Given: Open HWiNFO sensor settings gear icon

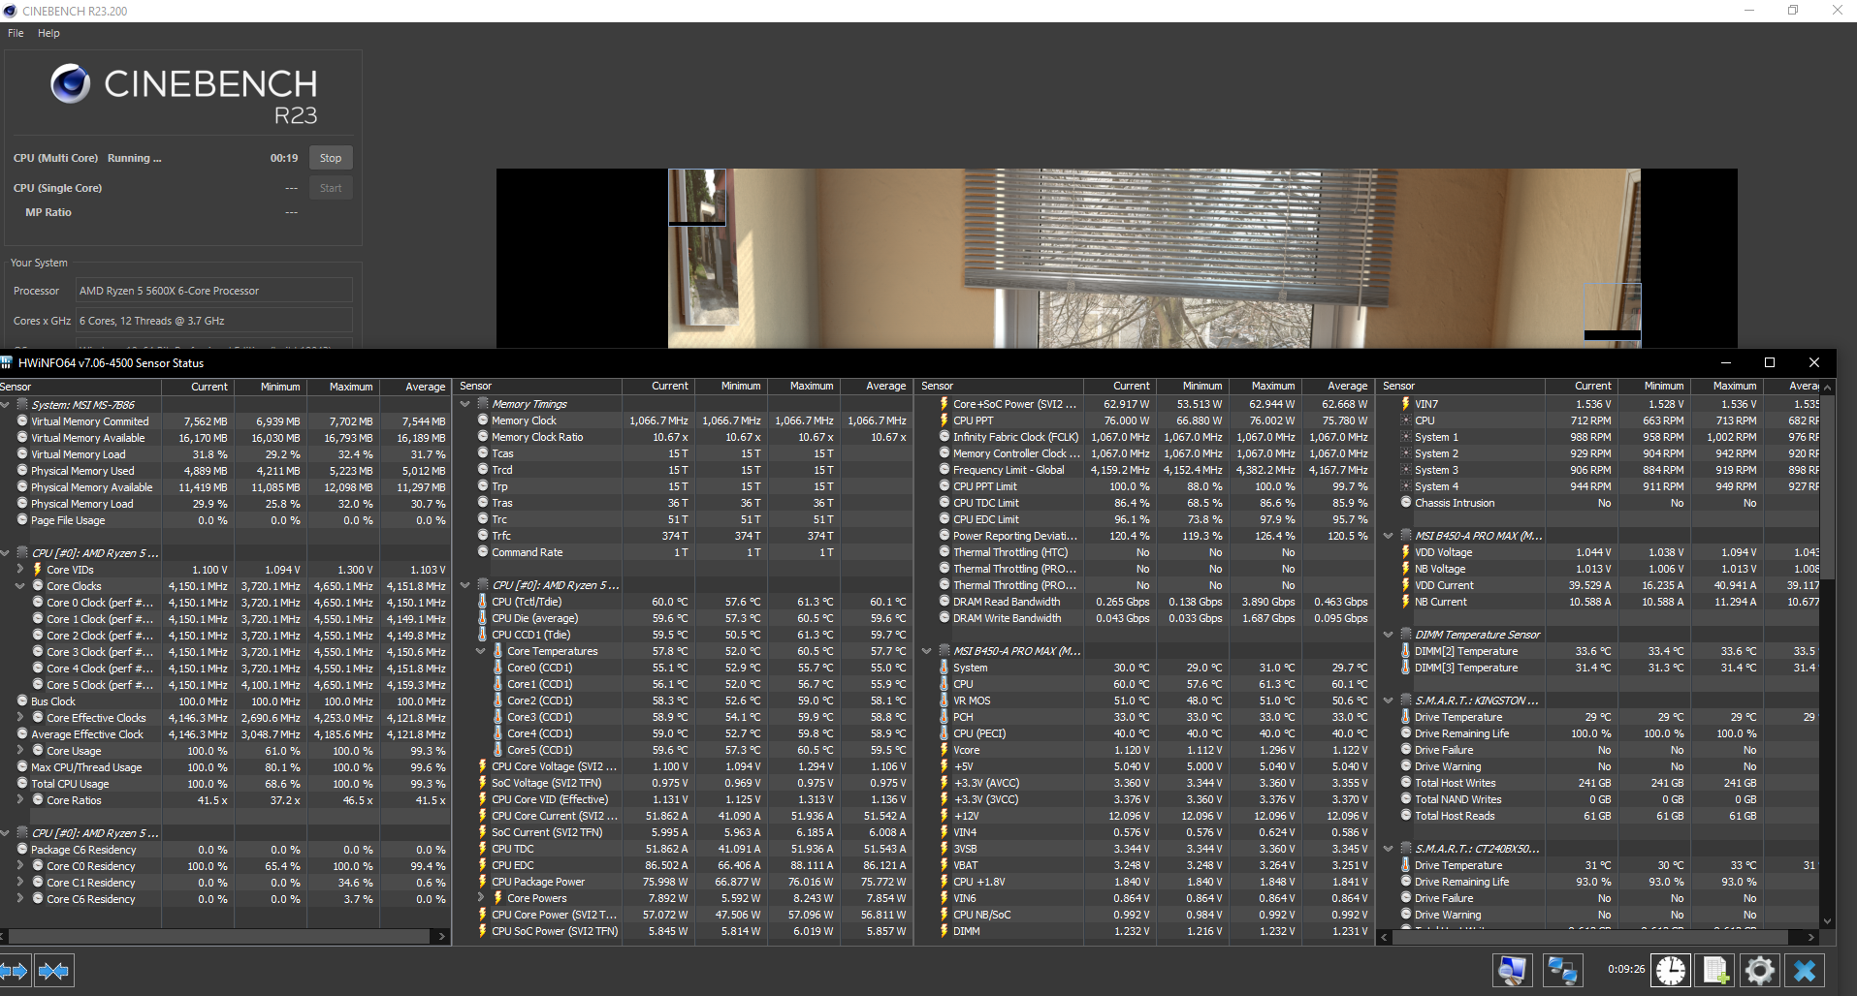Looking at the screenshot, I should click(x=1760, y=970).
